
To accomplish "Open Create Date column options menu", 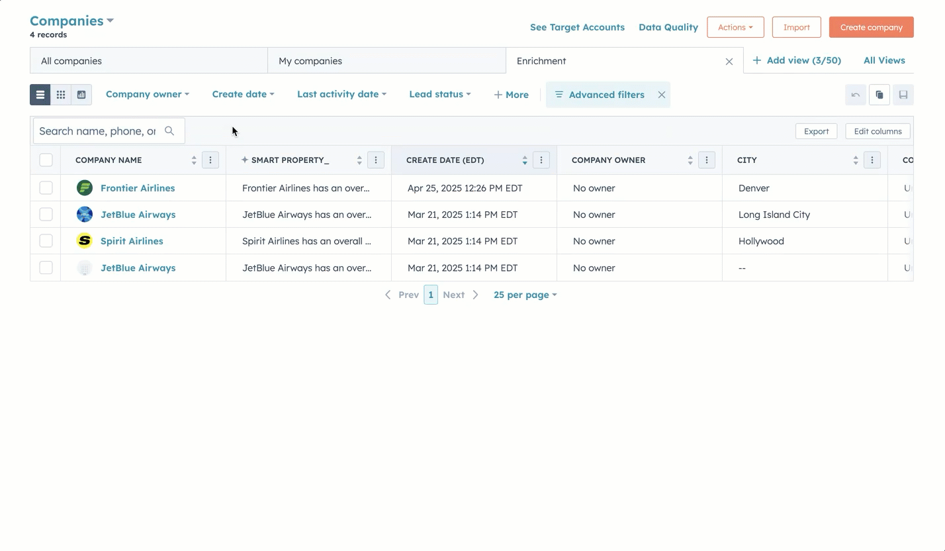I will click(x=541, y=160).
